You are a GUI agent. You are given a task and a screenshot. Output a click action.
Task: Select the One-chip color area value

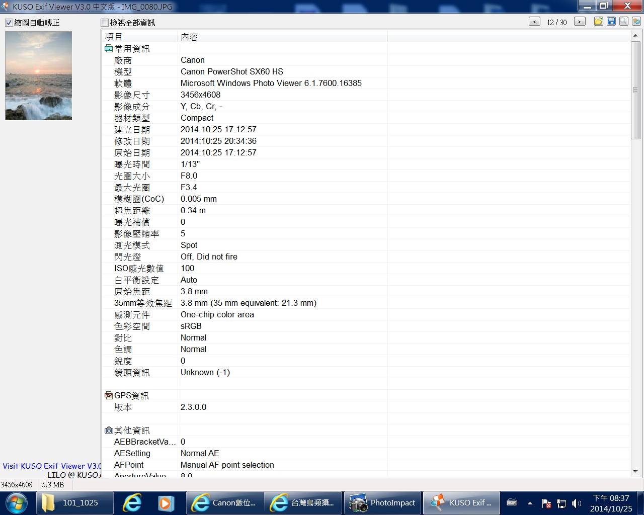pyautogui.click(x=217, y=314)
